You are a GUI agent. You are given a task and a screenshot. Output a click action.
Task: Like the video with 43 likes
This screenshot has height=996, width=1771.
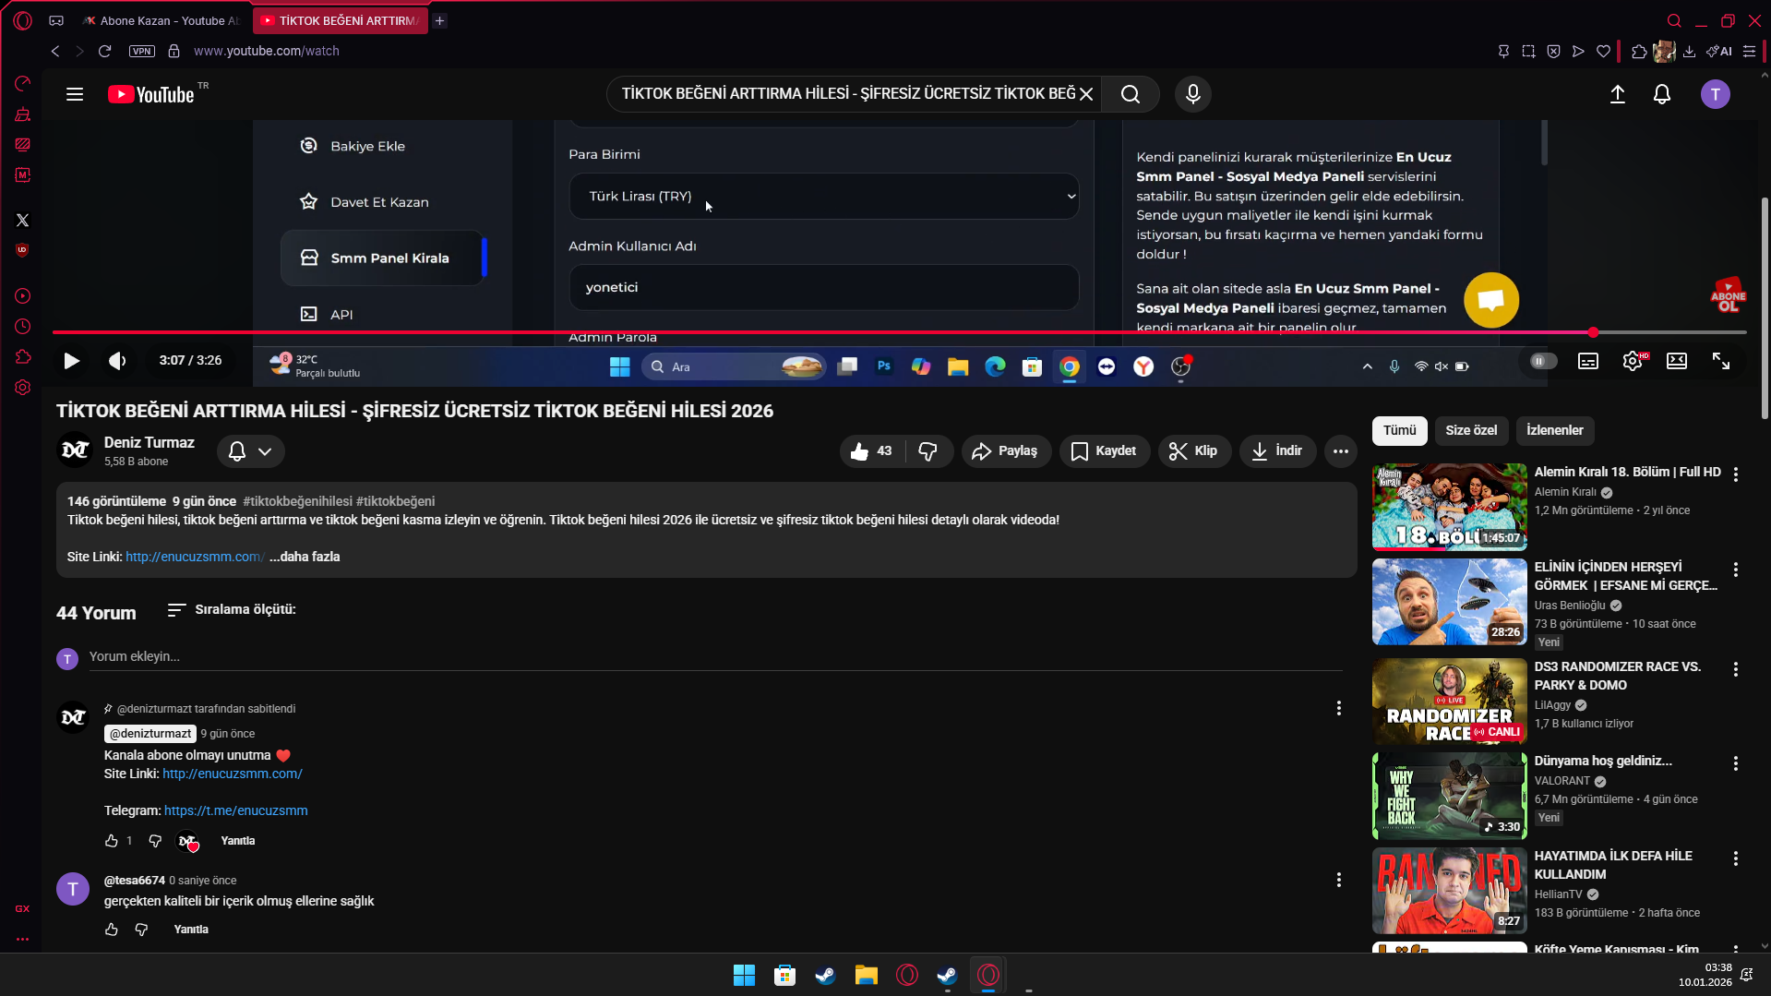[872, 451]
